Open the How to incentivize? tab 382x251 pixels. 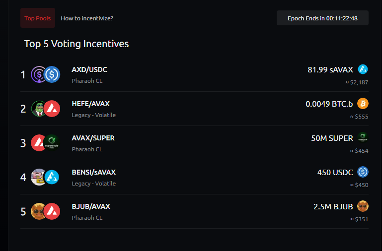click(87, 18)
